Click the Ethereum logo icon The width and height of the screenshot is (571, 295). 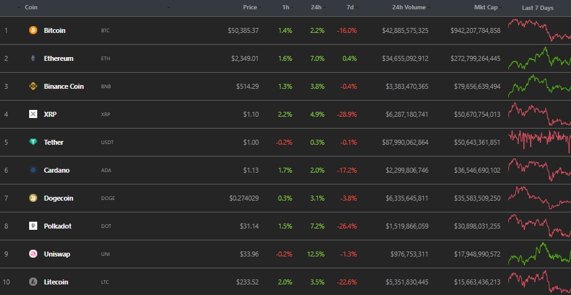tap(33, 58)
